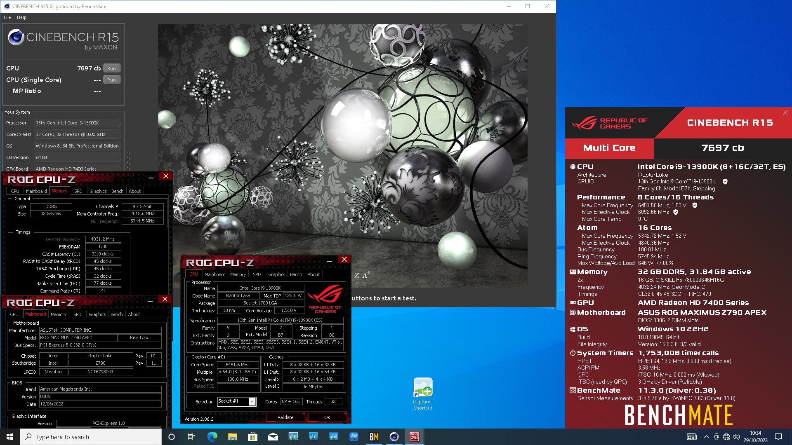Click the Cortana circle icon on taskbar
This screenshot has height=445, width=792.
point(172,437)
